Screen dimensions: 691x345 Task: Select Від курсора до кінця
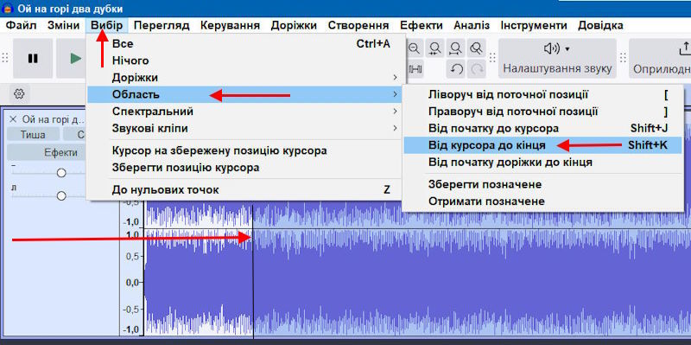coord(543,145)
